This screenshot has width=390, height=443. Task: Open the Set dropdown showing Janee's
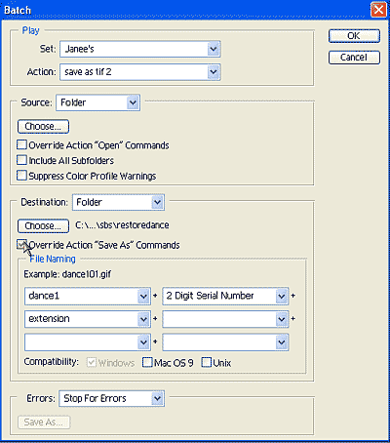pos(140,49)
